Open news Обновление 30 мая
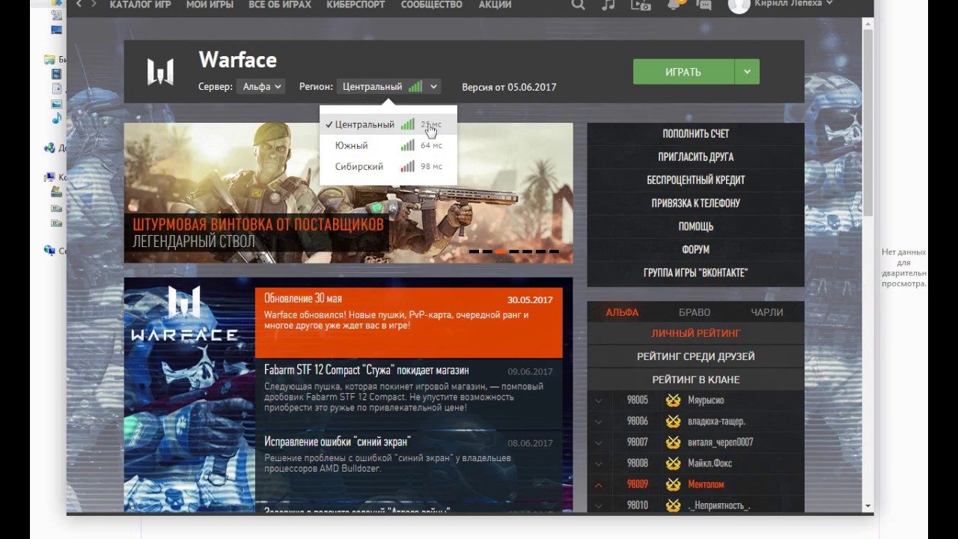 (x=409, y=323)
